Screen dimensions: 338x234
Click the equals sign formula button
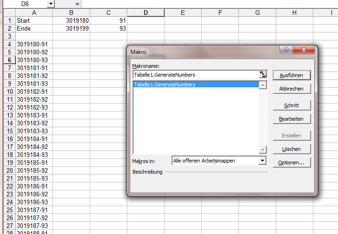click(x=77, y=4)
